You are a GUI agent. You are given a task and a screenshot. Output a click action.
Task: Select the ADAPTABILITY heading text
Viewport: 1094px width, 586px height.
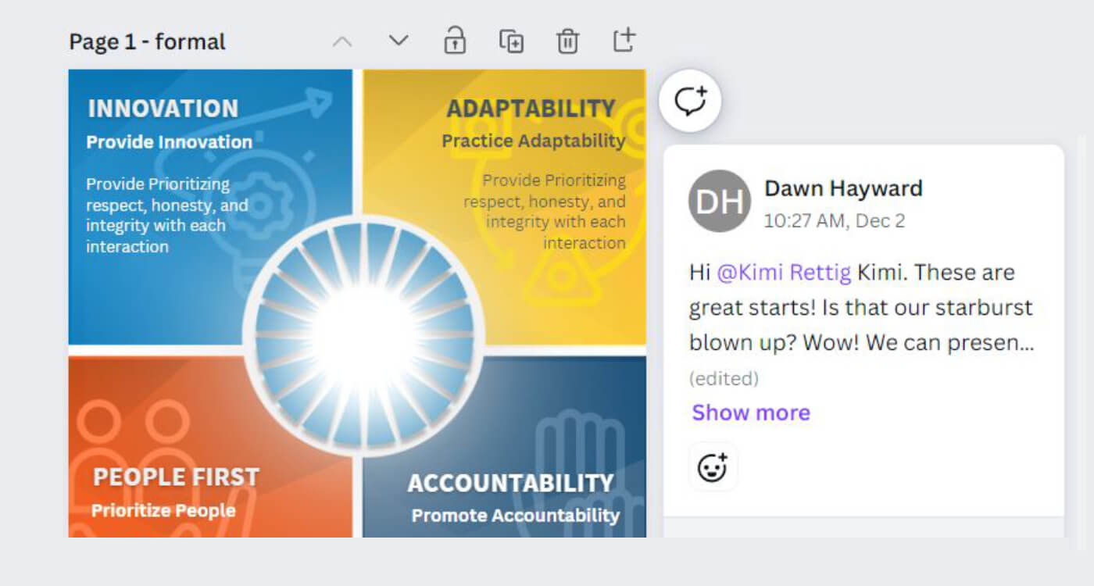531,109
